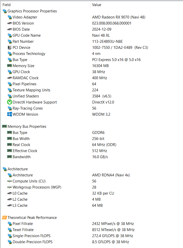
Task: Click the Unified Shaders icon
Action: tap(10, 96)
